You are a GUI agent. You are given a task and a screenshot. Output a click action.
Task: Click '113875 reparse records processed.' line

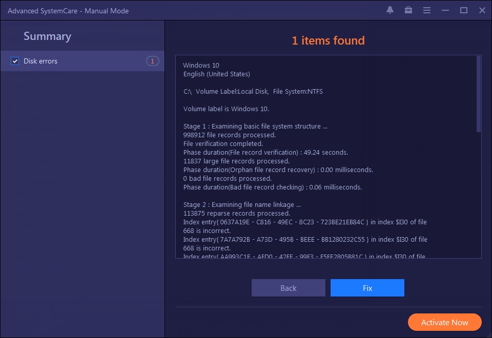coord(237,213)
